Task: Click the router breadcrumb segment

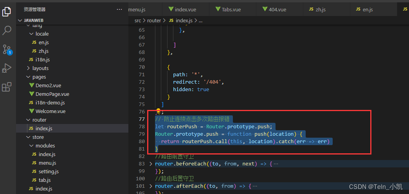Action: click(x=154, y=21)
